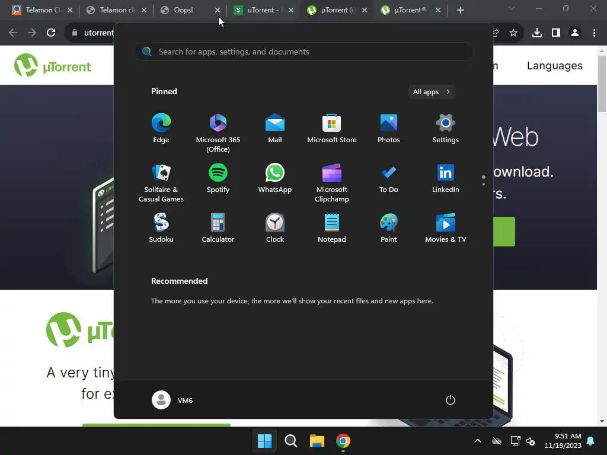This screenshot has width=607, height=455.
Task: Click the OneDrive cloud tray icon
Action: [x=497, y=441]
